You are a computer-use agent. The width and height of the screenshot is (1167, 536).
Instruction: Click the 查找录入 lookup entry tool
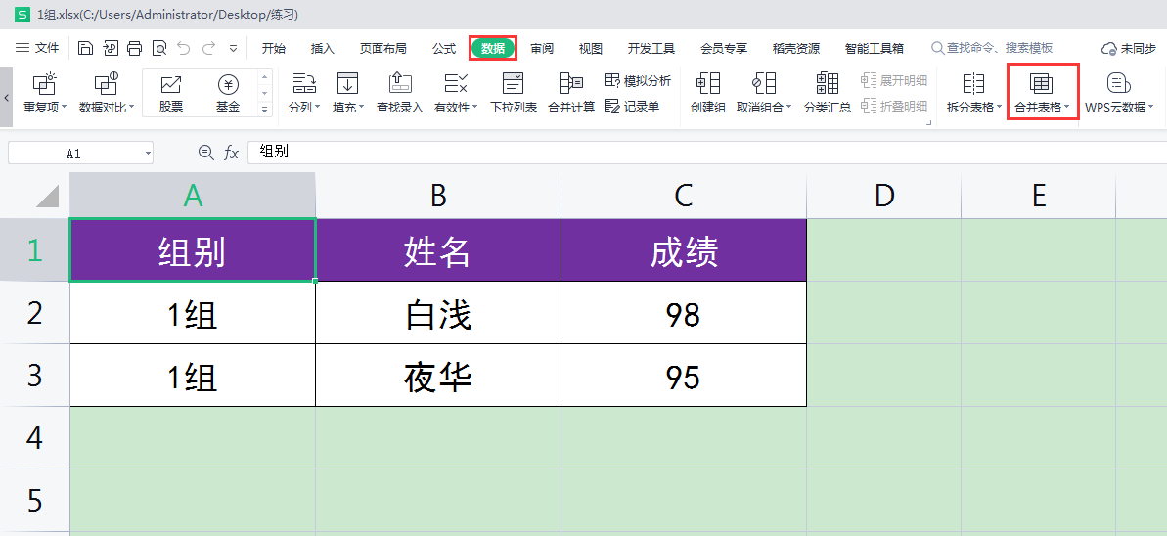pyautogui.click(x=400, y=94)
